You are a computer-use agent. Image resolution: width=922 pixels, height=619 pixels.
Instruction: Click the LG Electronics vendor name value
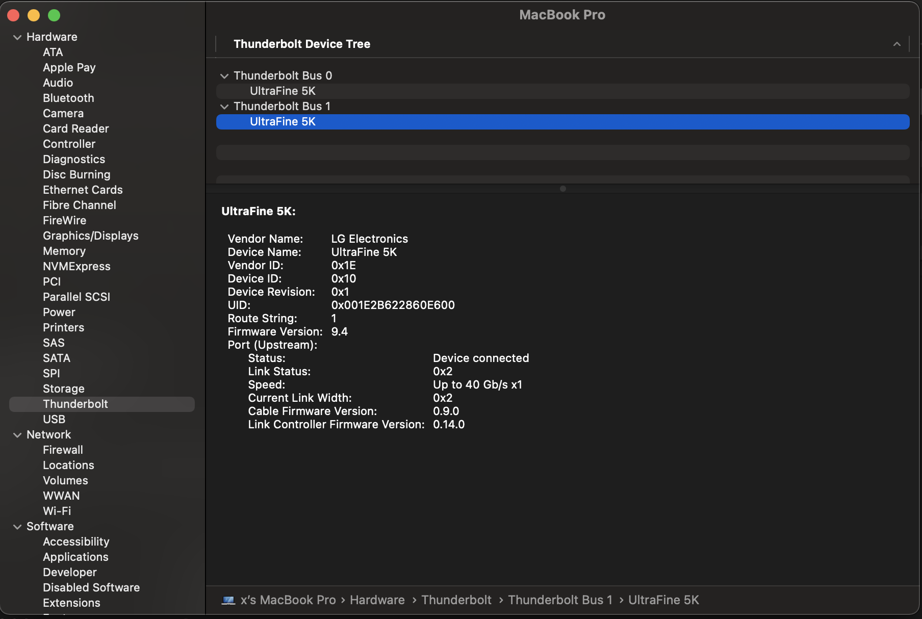pyautogui.click(x=370, y=239)
